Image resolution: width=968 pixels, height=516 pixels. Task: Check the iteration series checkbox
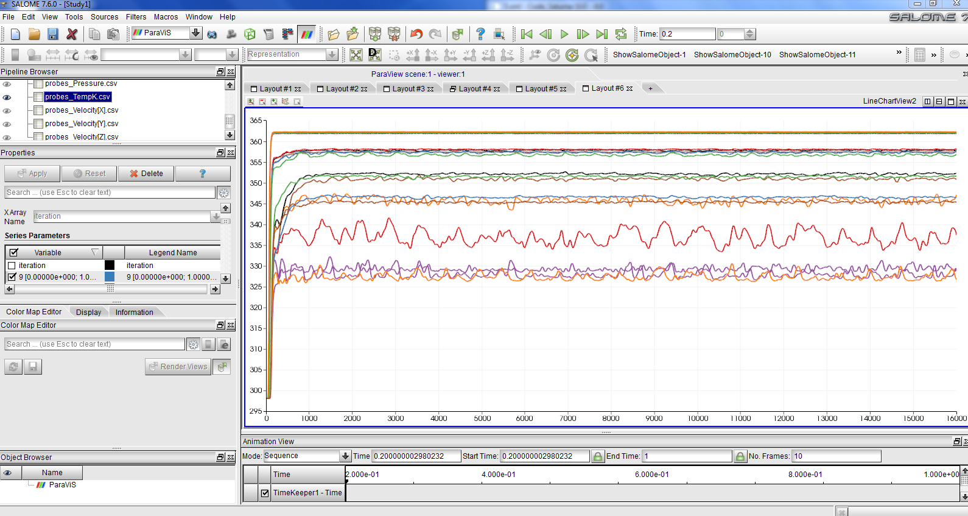point(12,266)
